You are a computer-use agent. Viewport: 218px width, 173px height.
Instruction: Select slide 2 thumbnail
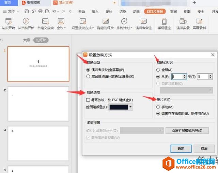coord(38,104)
